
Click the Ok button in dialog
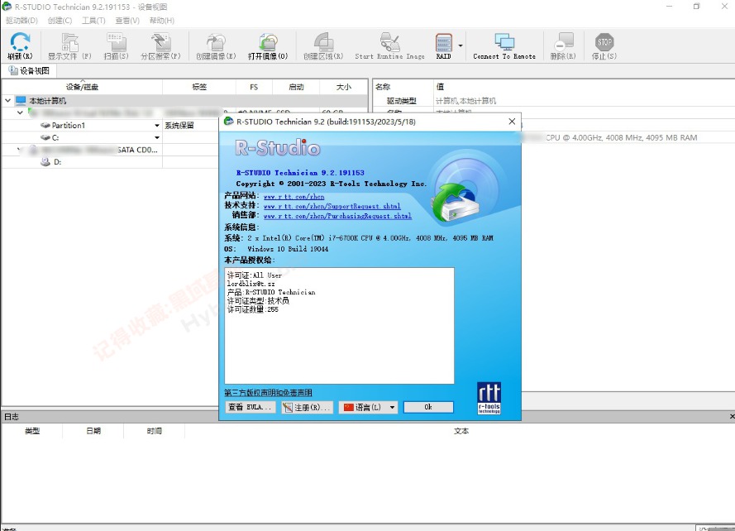pyautogui.click(x=428, y=407)
